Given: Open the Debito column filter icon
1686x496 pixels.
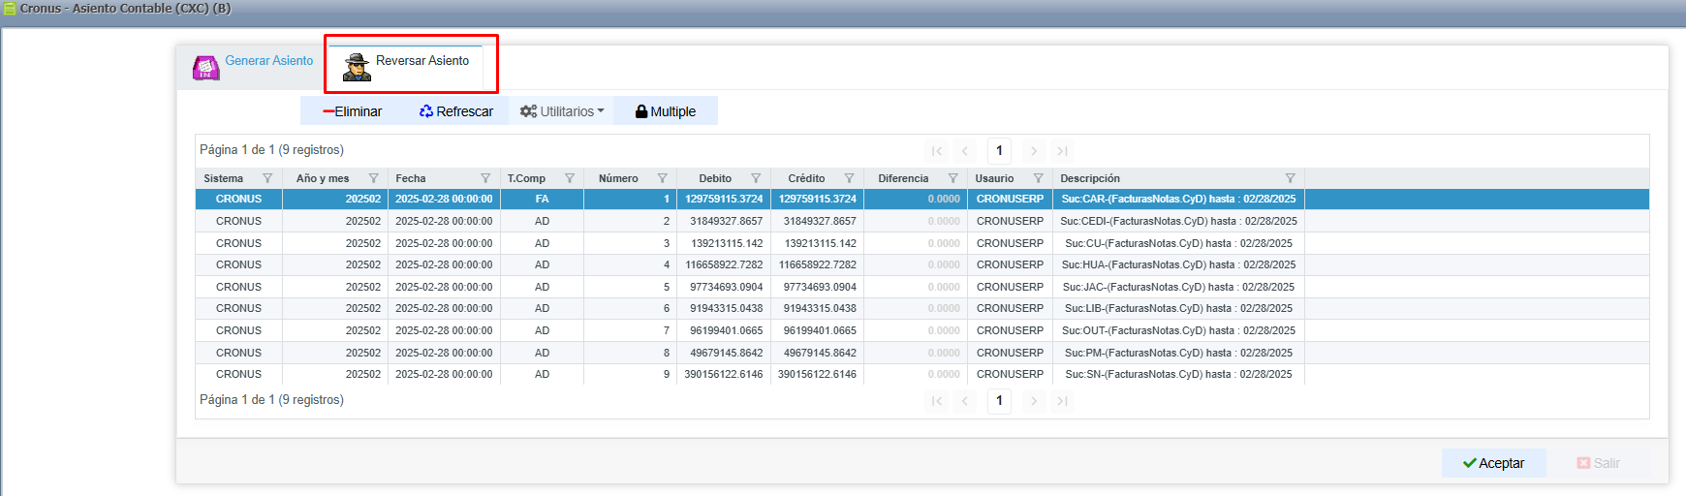Looking at the screenshot, I should coord(756,178).
